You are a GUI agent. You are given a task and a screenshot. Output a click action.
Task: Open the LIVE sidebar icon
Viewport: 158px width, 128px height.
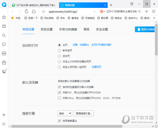(x=4, y=53)
